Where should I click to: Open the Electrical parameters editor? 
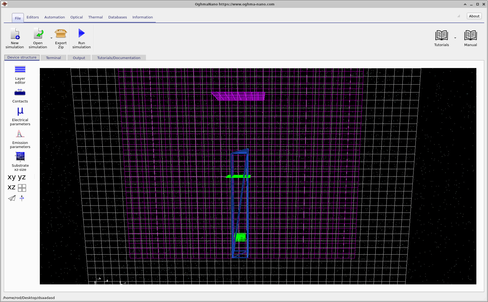(x=20, y=111)
